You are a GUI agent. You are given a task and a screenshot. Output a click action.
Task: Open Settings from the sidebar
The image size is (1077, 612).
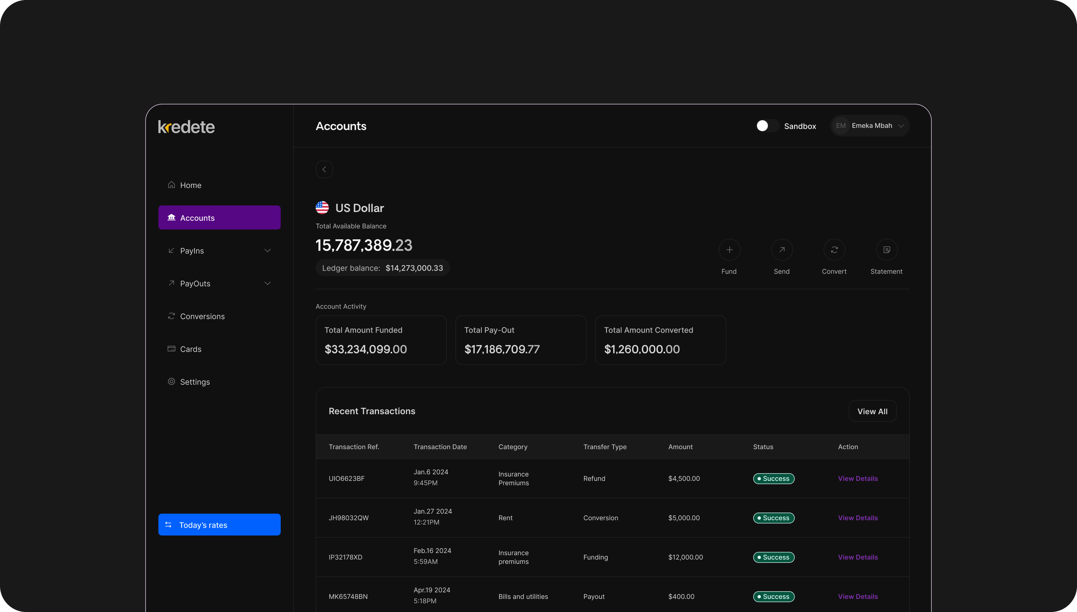coord(194,382)
